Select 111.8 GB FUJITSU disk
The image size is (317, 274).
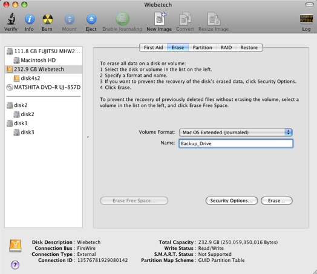click(x=44, y=51)
